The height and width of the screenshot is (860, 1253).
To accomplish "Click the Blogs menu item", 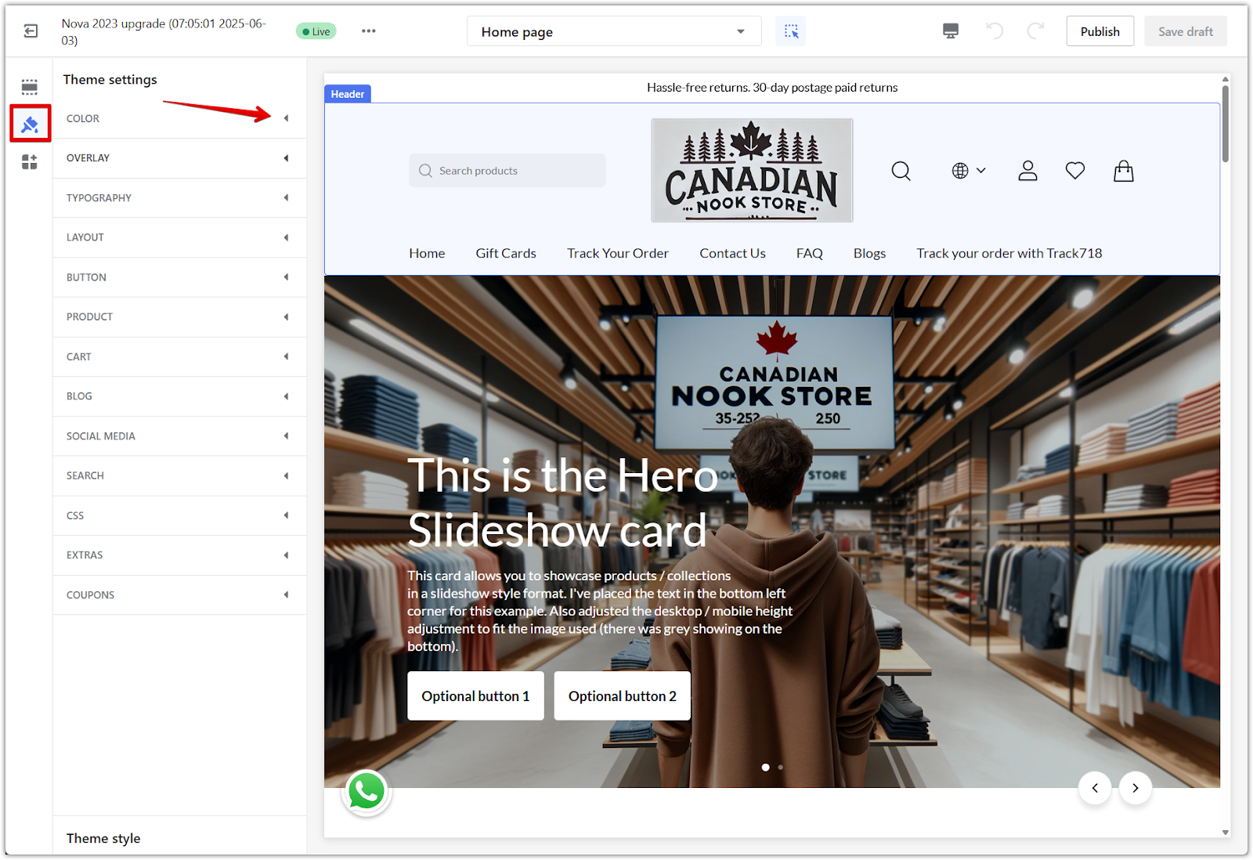I will [869, 253].
